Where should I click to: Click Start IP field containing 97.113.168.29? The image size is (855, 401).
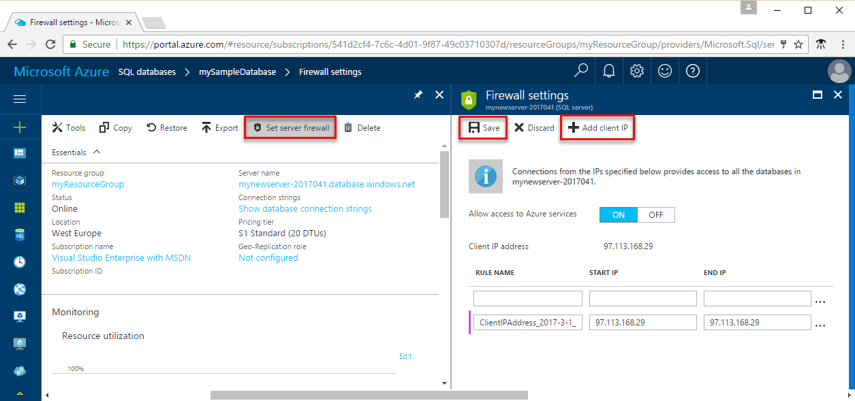click(x=643, y=322)
